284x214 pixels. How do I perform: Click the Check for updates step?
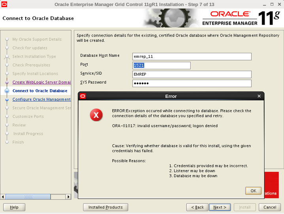coord(30,48)
